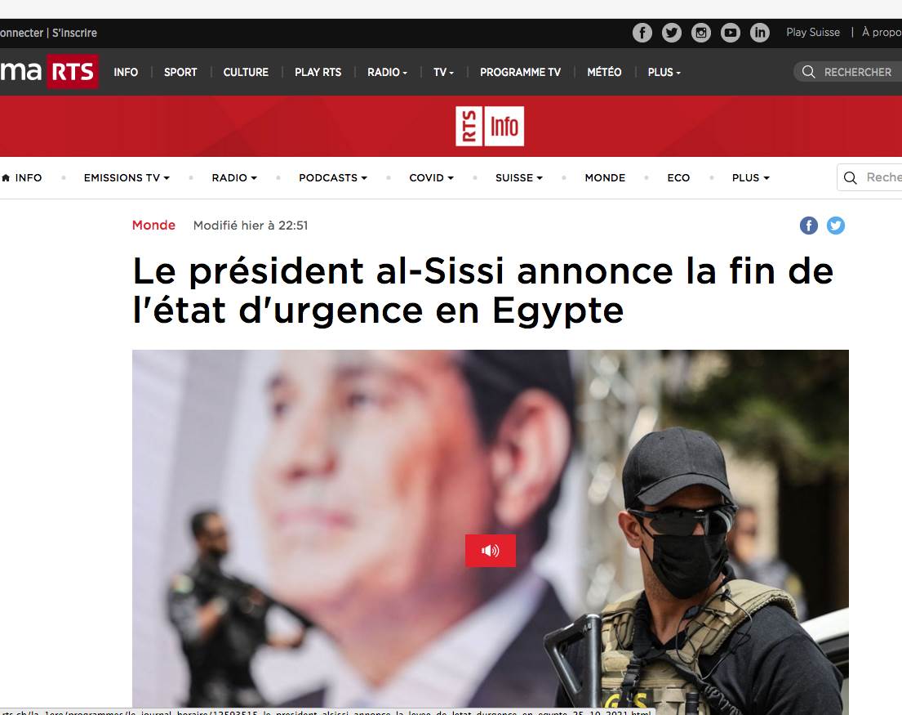Focus the RECHERCHER search field
The image size is (902, 715).
click(848, 72)
